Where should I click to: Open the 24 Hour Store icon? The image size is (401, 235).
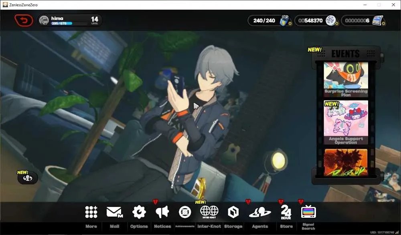(286, 212)
